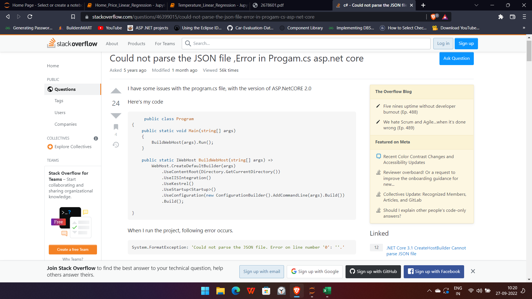
Task: Click the Ask Question button
Action: pyautogui.click(x=456, y=58)
